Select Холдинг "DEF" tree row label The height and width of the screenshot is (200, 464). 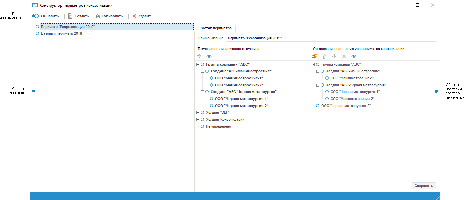pos(217,112)
